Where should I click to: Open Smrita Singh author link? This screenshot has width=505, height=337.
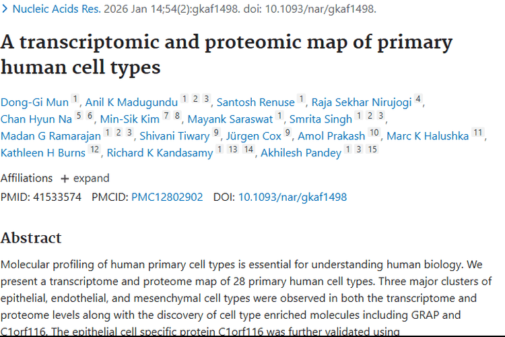pos(321,119)
